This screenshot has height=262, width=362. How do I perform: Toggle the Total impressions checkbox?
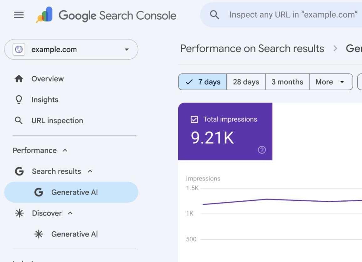point(194,120)
